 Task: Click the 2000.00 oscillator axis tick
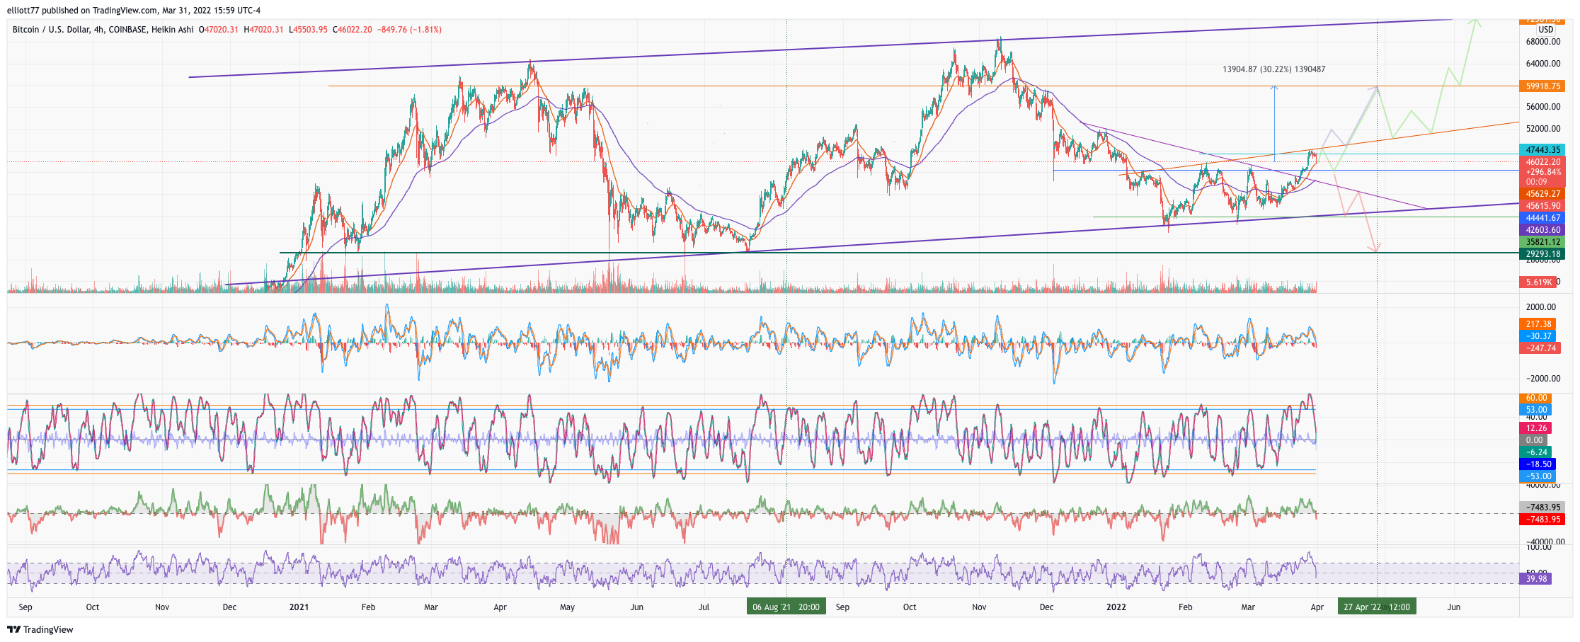[x=1540, y=307]
